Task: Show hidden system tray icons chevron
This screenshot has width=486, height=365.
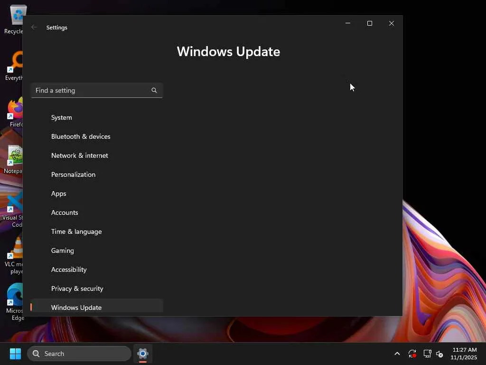Action: [x=397, y=354]
